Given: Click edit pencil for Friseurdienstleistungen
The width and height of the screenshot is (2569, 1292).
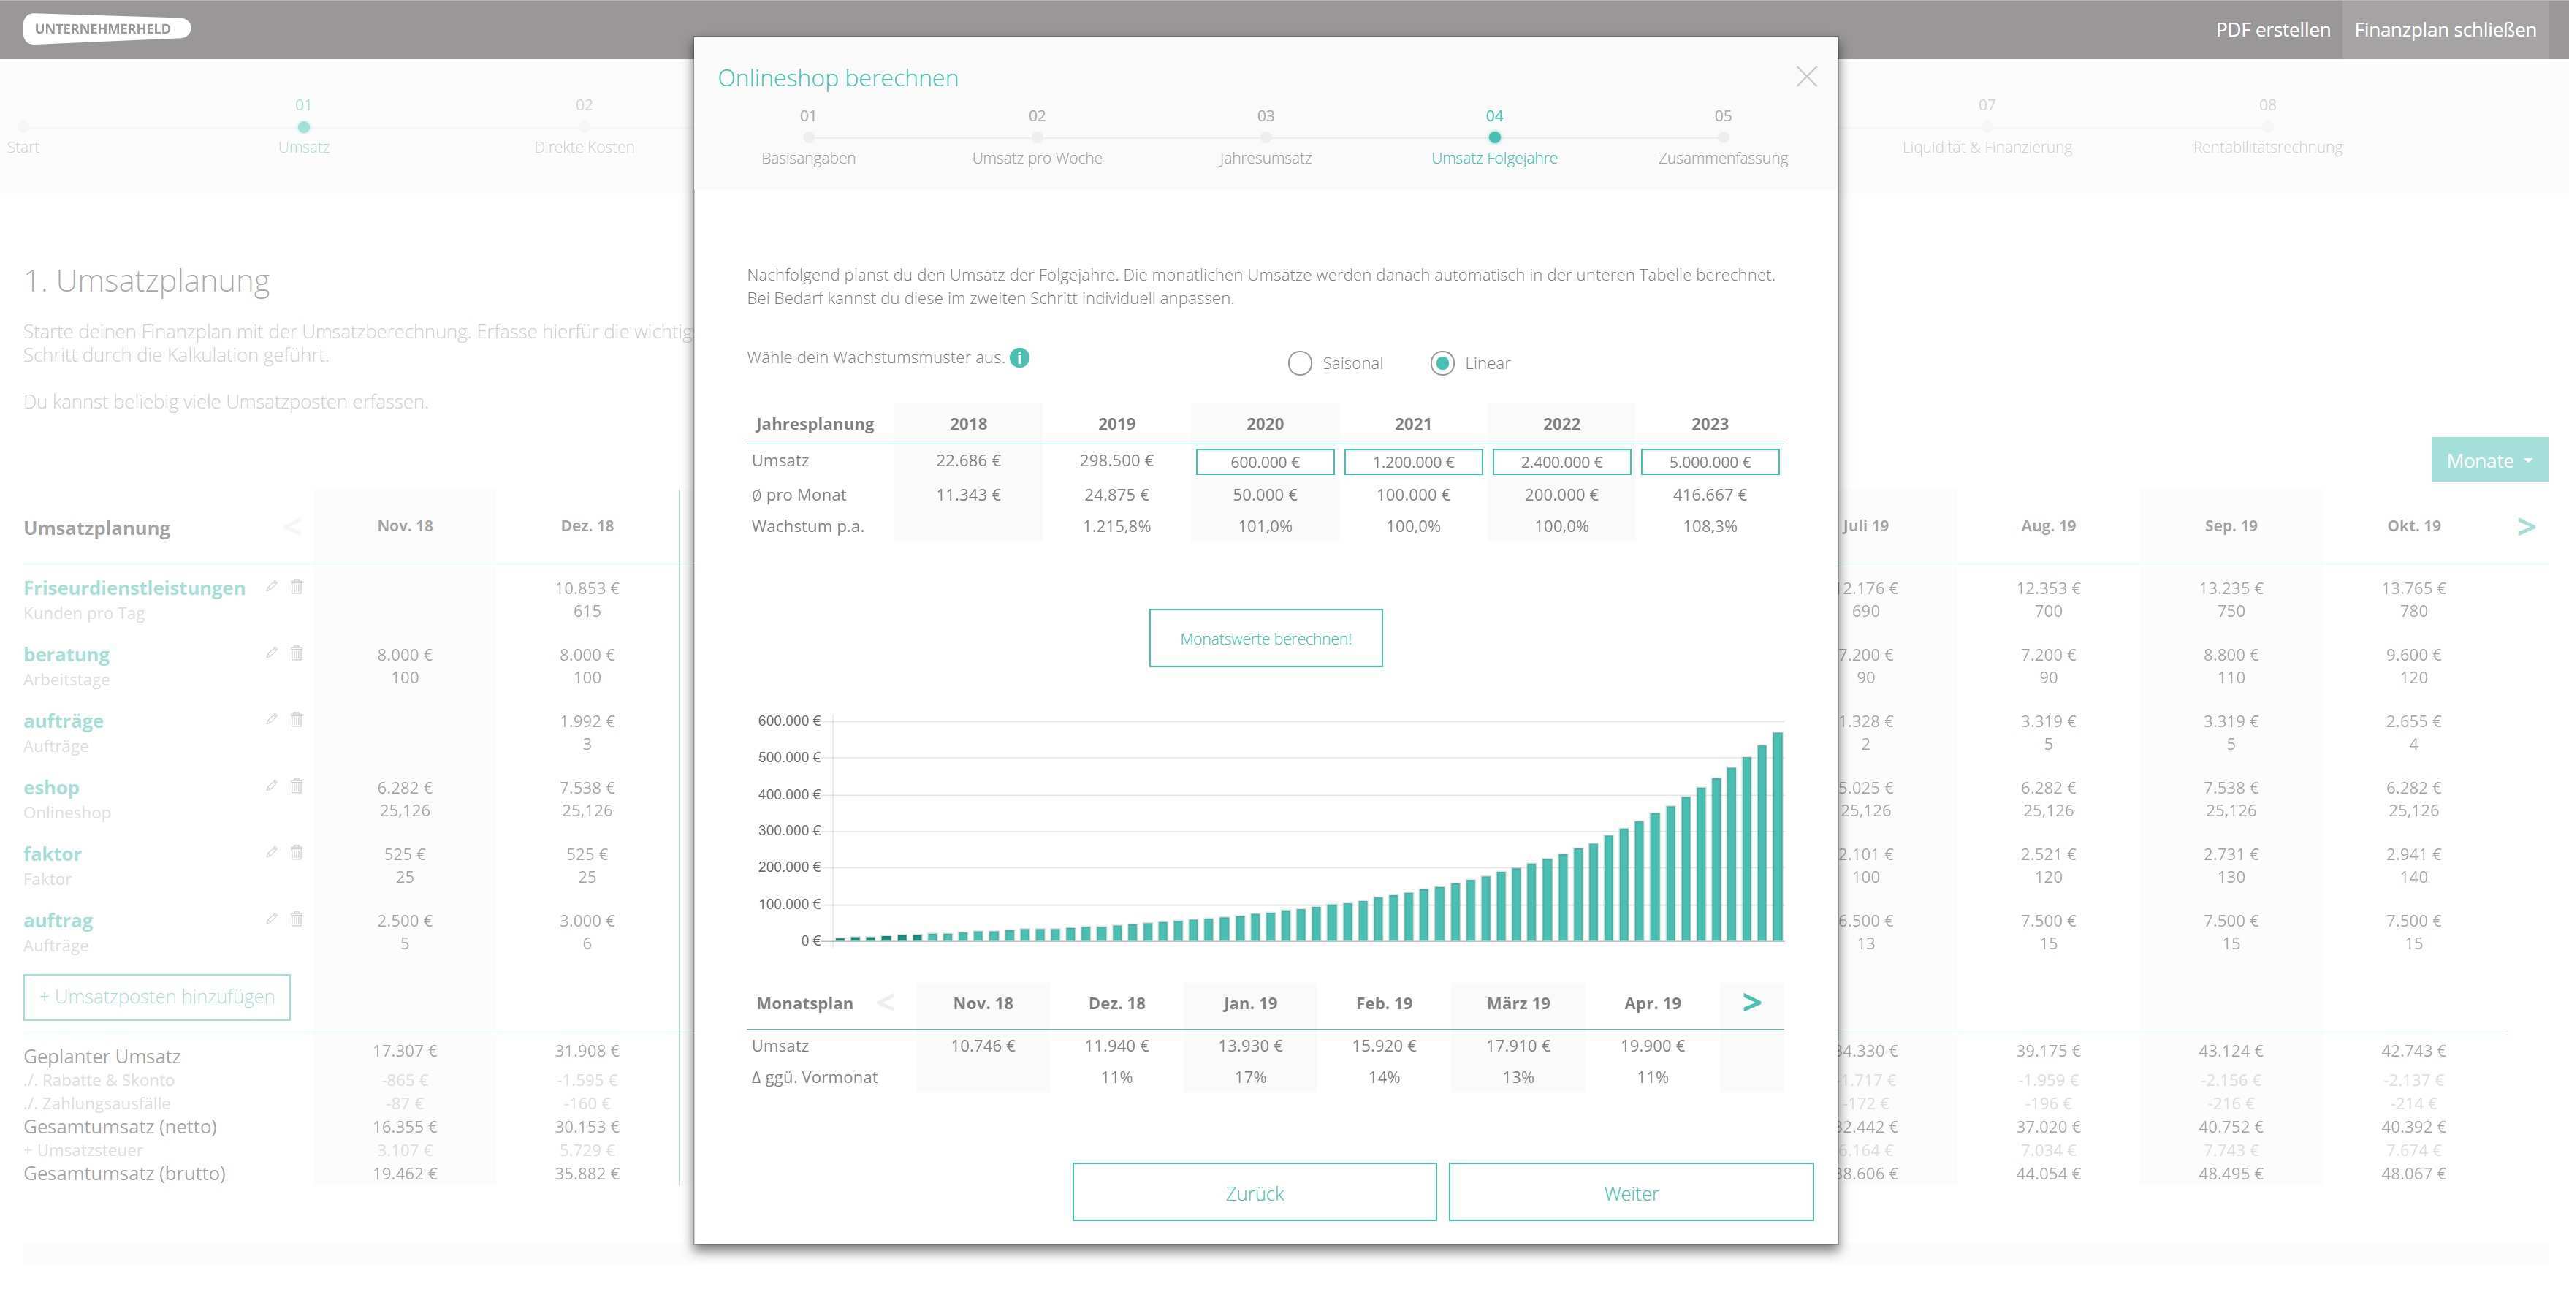Looking at the screenshot, I should coord(271,587).
